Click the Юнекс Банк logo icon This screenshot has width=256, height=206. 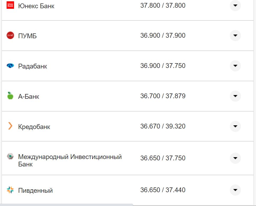[10, 5]
